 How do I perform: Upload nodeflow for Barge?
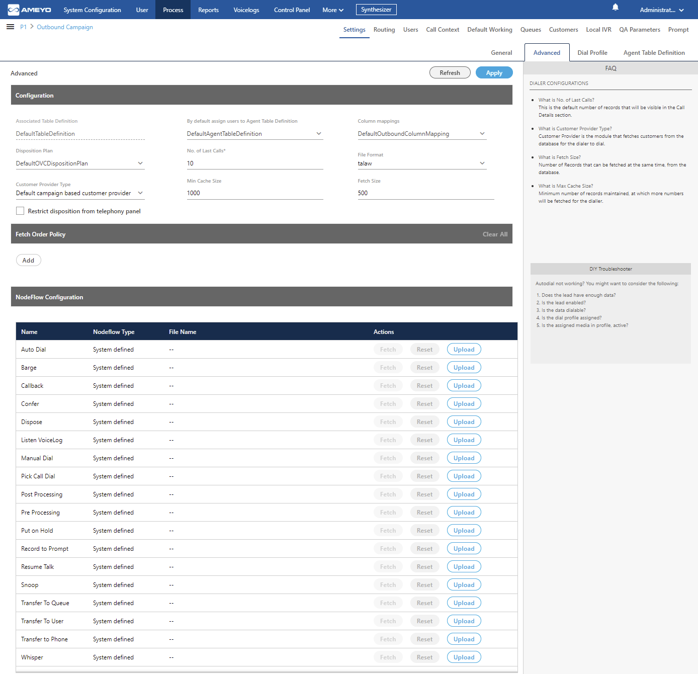464,368
